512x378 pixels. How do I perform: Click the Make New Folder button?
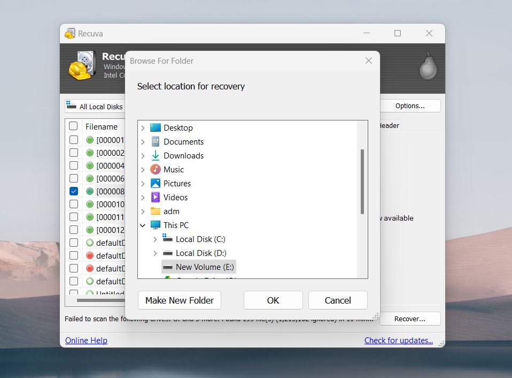179,300
